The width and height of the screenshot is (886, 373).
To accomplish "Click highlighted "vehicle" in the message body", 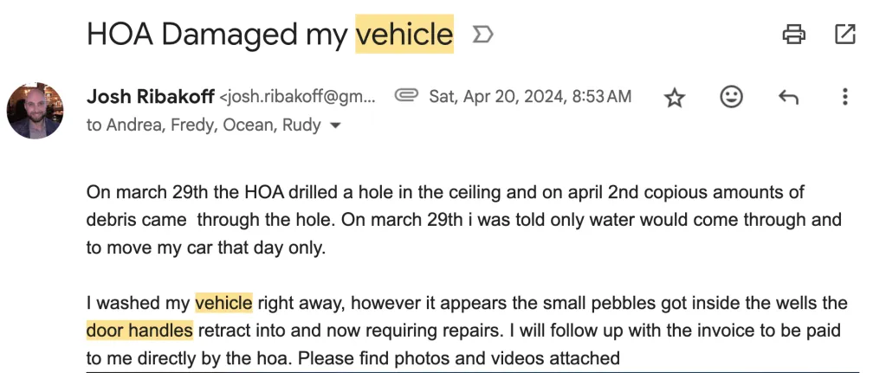I will (x=223, y=304).
